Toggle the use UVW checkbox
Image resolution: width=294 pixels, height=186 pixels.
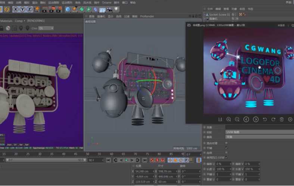pyautogui.click(x=226, y=158)
